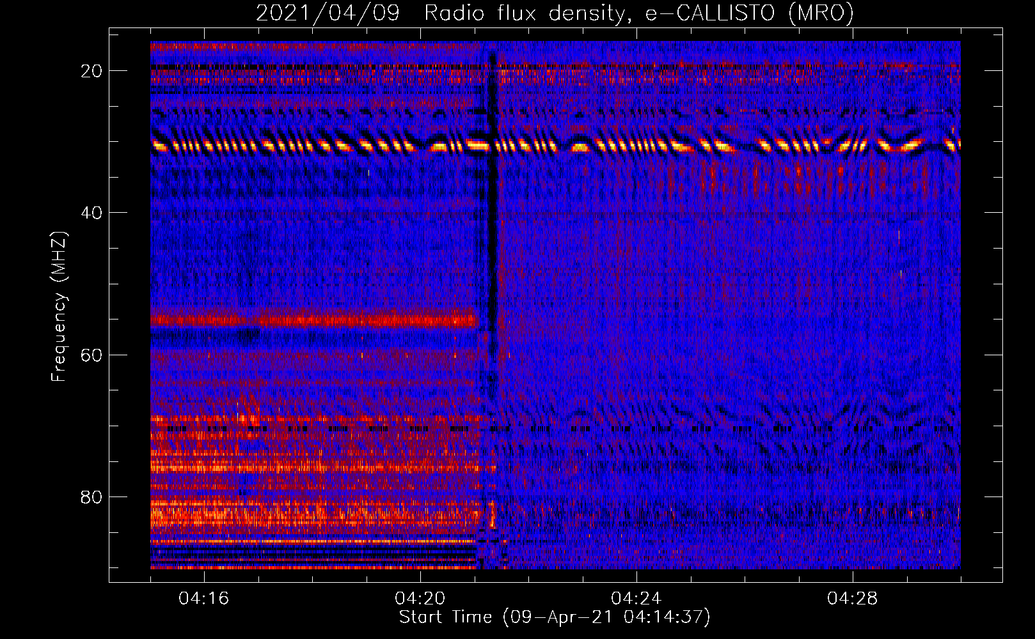Click the 'Start Time (09-Apr-21 04:14:37)' label

point(555,617)
